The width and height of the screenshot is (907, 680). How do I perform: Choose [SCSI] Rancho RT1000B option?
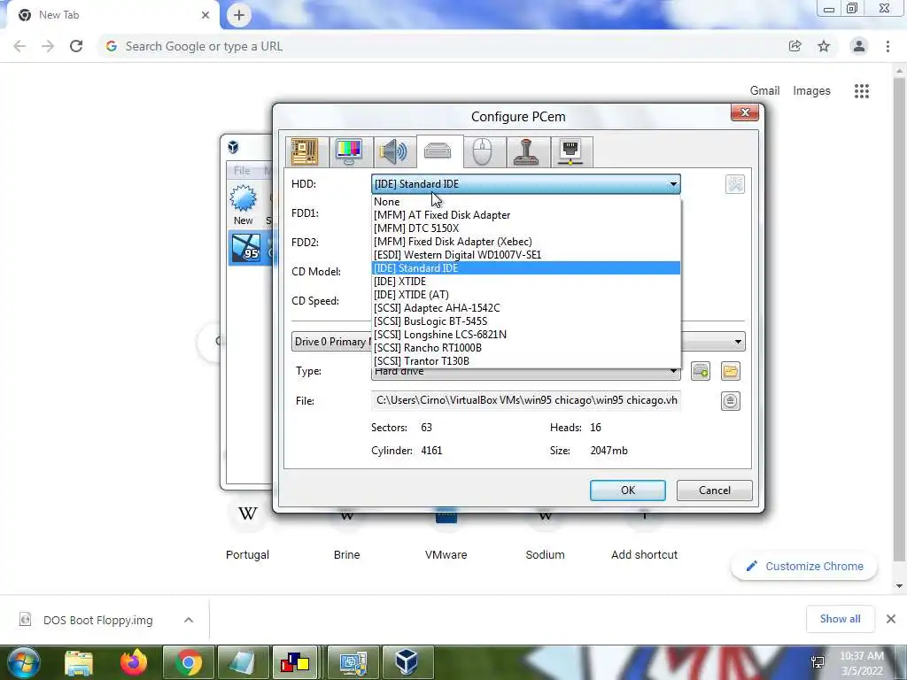[x=526, y=348]
